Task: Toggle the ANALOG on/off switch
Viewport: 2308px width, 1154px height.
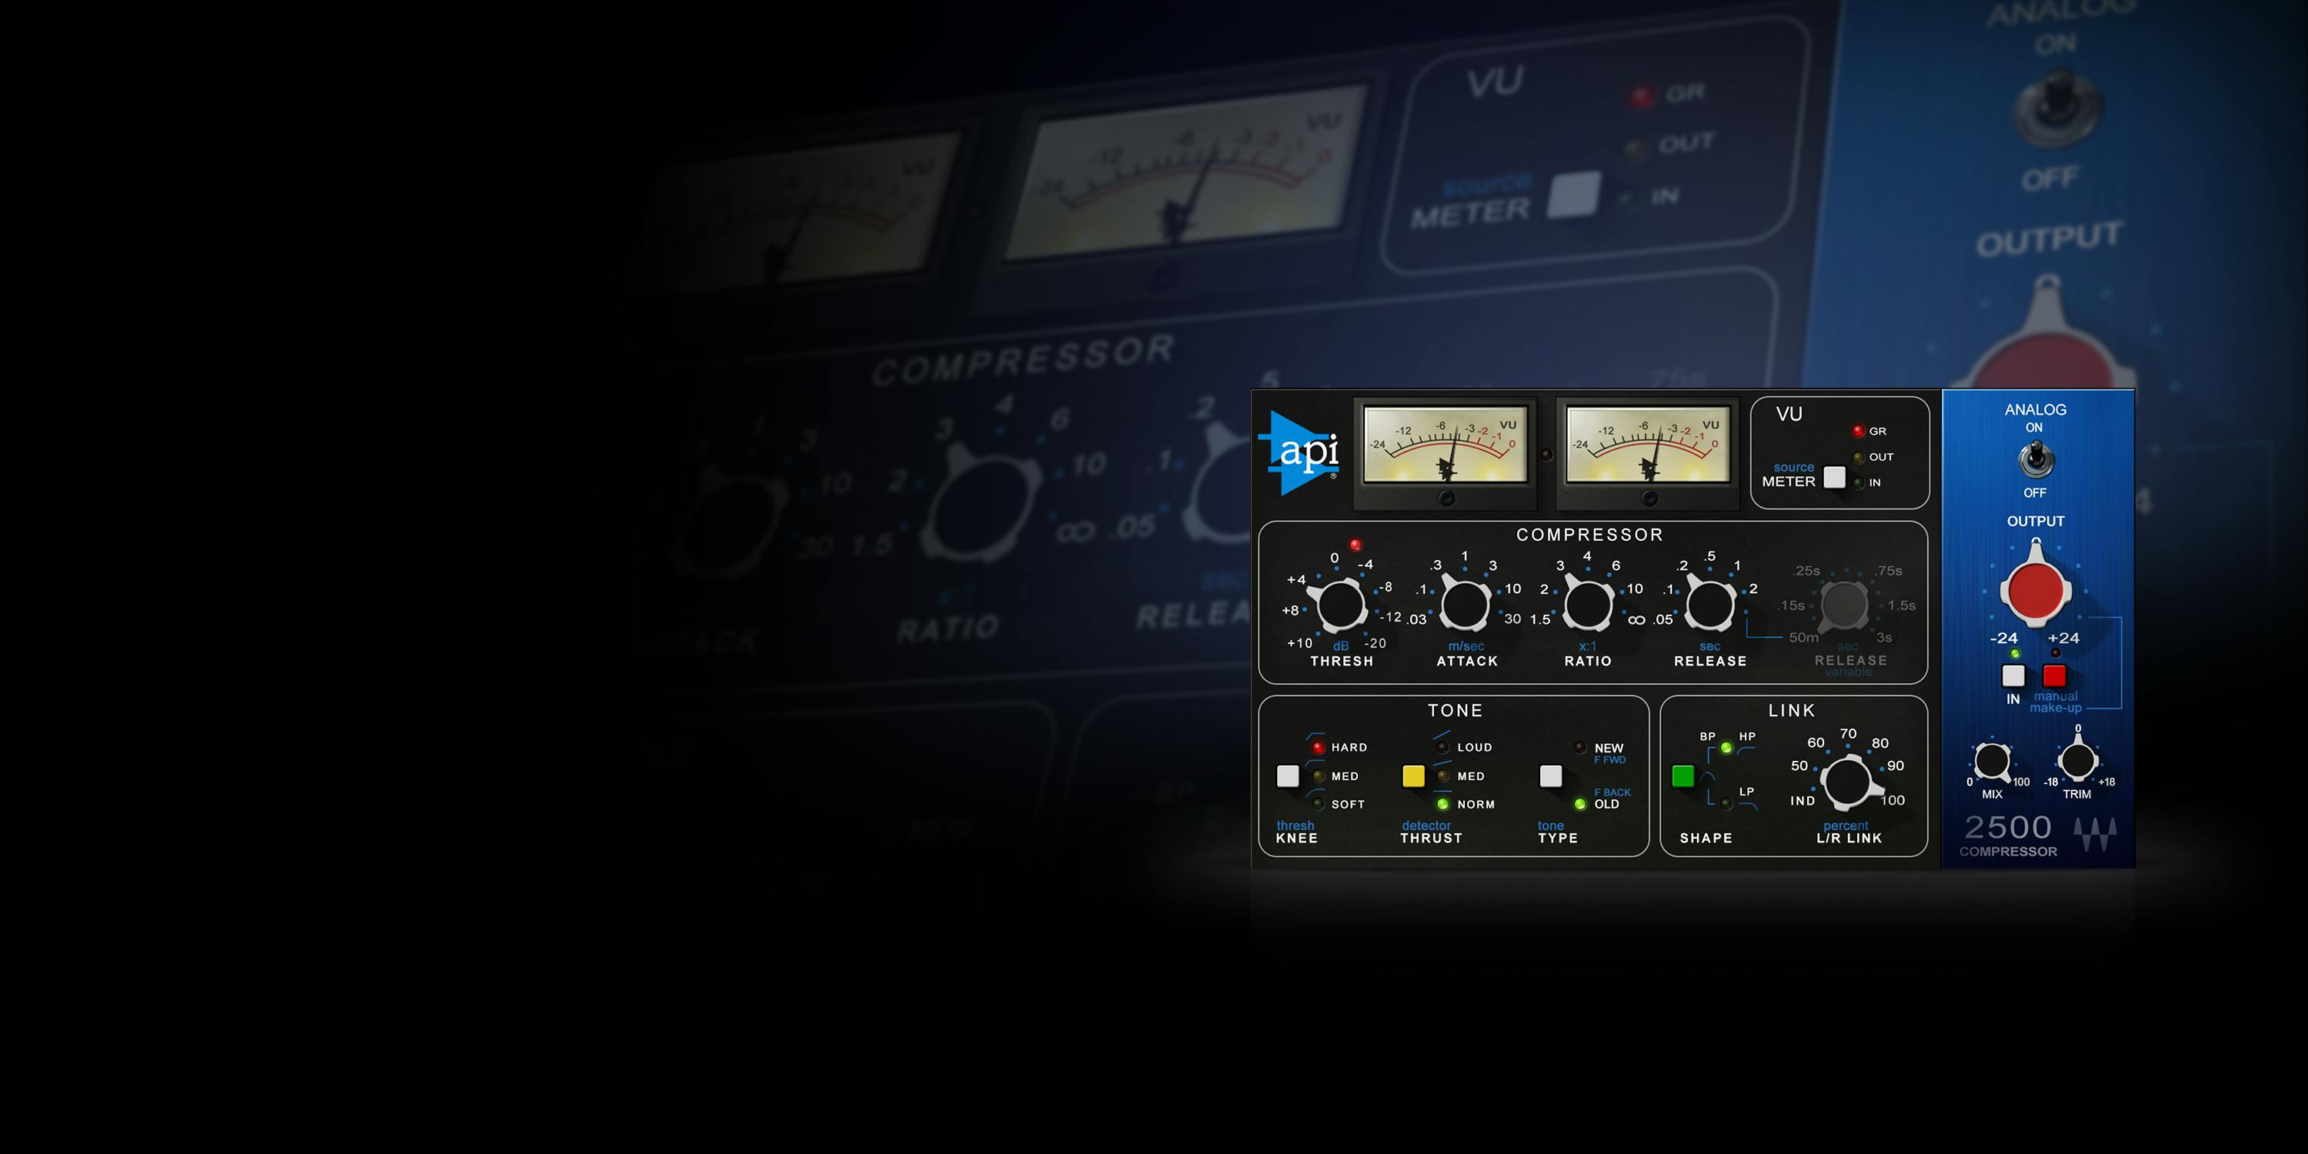Action: point(2036,456)
